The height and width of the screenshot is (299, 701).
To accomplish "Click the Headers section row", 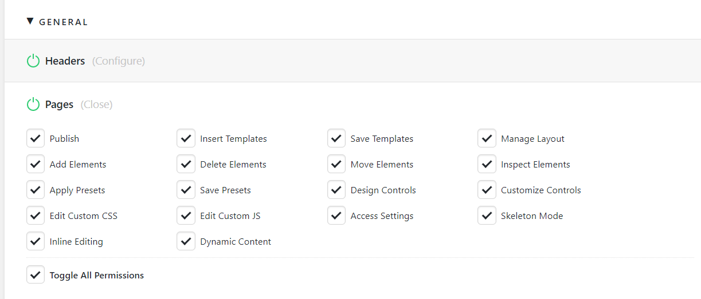I will [353, 61].
